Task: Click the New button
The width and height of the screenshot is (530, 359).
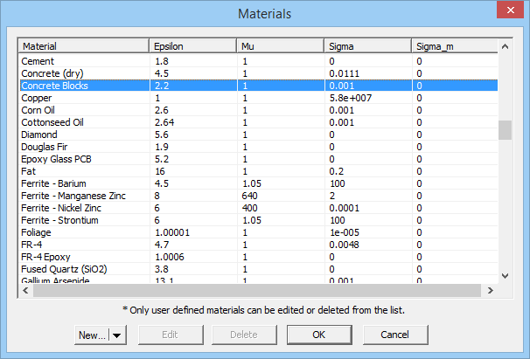Action: pyautogui.click(x=92, y=335)
